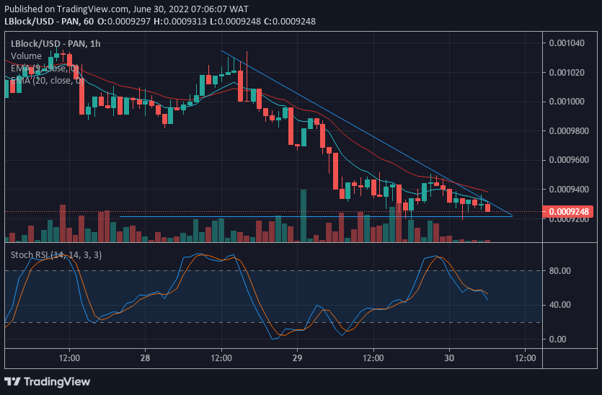
Task: Click the EMA (9, close, 0) label
Action: coord(45,68)
